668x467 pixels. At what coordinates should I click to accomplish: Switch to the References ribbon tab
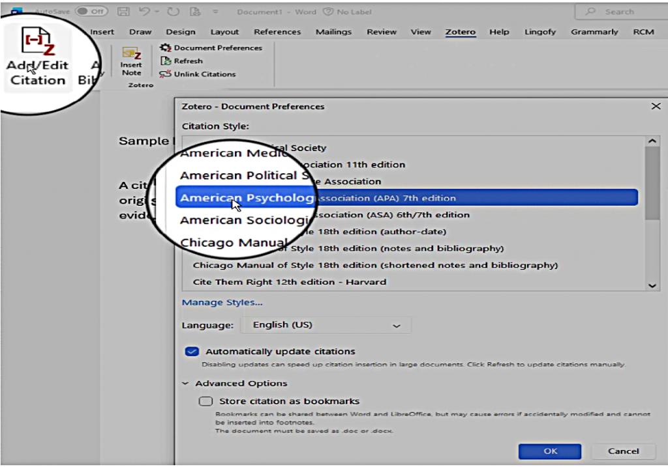click(x=277, y=32)
